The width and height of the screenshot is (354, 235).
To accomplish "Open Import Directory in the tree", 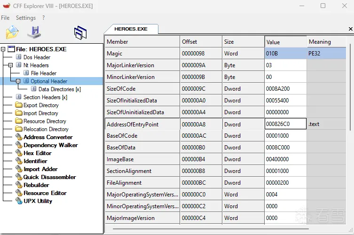I will pyautogui.click(x=41, y=113).
